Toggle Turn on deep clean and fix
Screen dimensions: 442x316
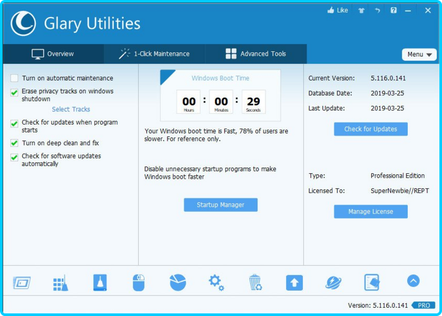[x=14, y=143]
